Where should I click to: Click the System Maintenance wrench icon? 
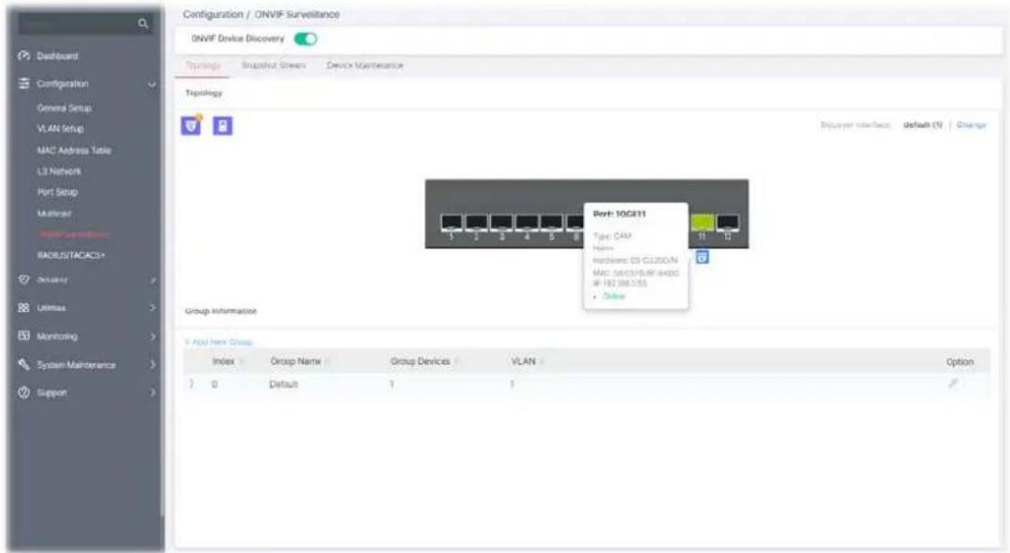click(x=24, y=364)
